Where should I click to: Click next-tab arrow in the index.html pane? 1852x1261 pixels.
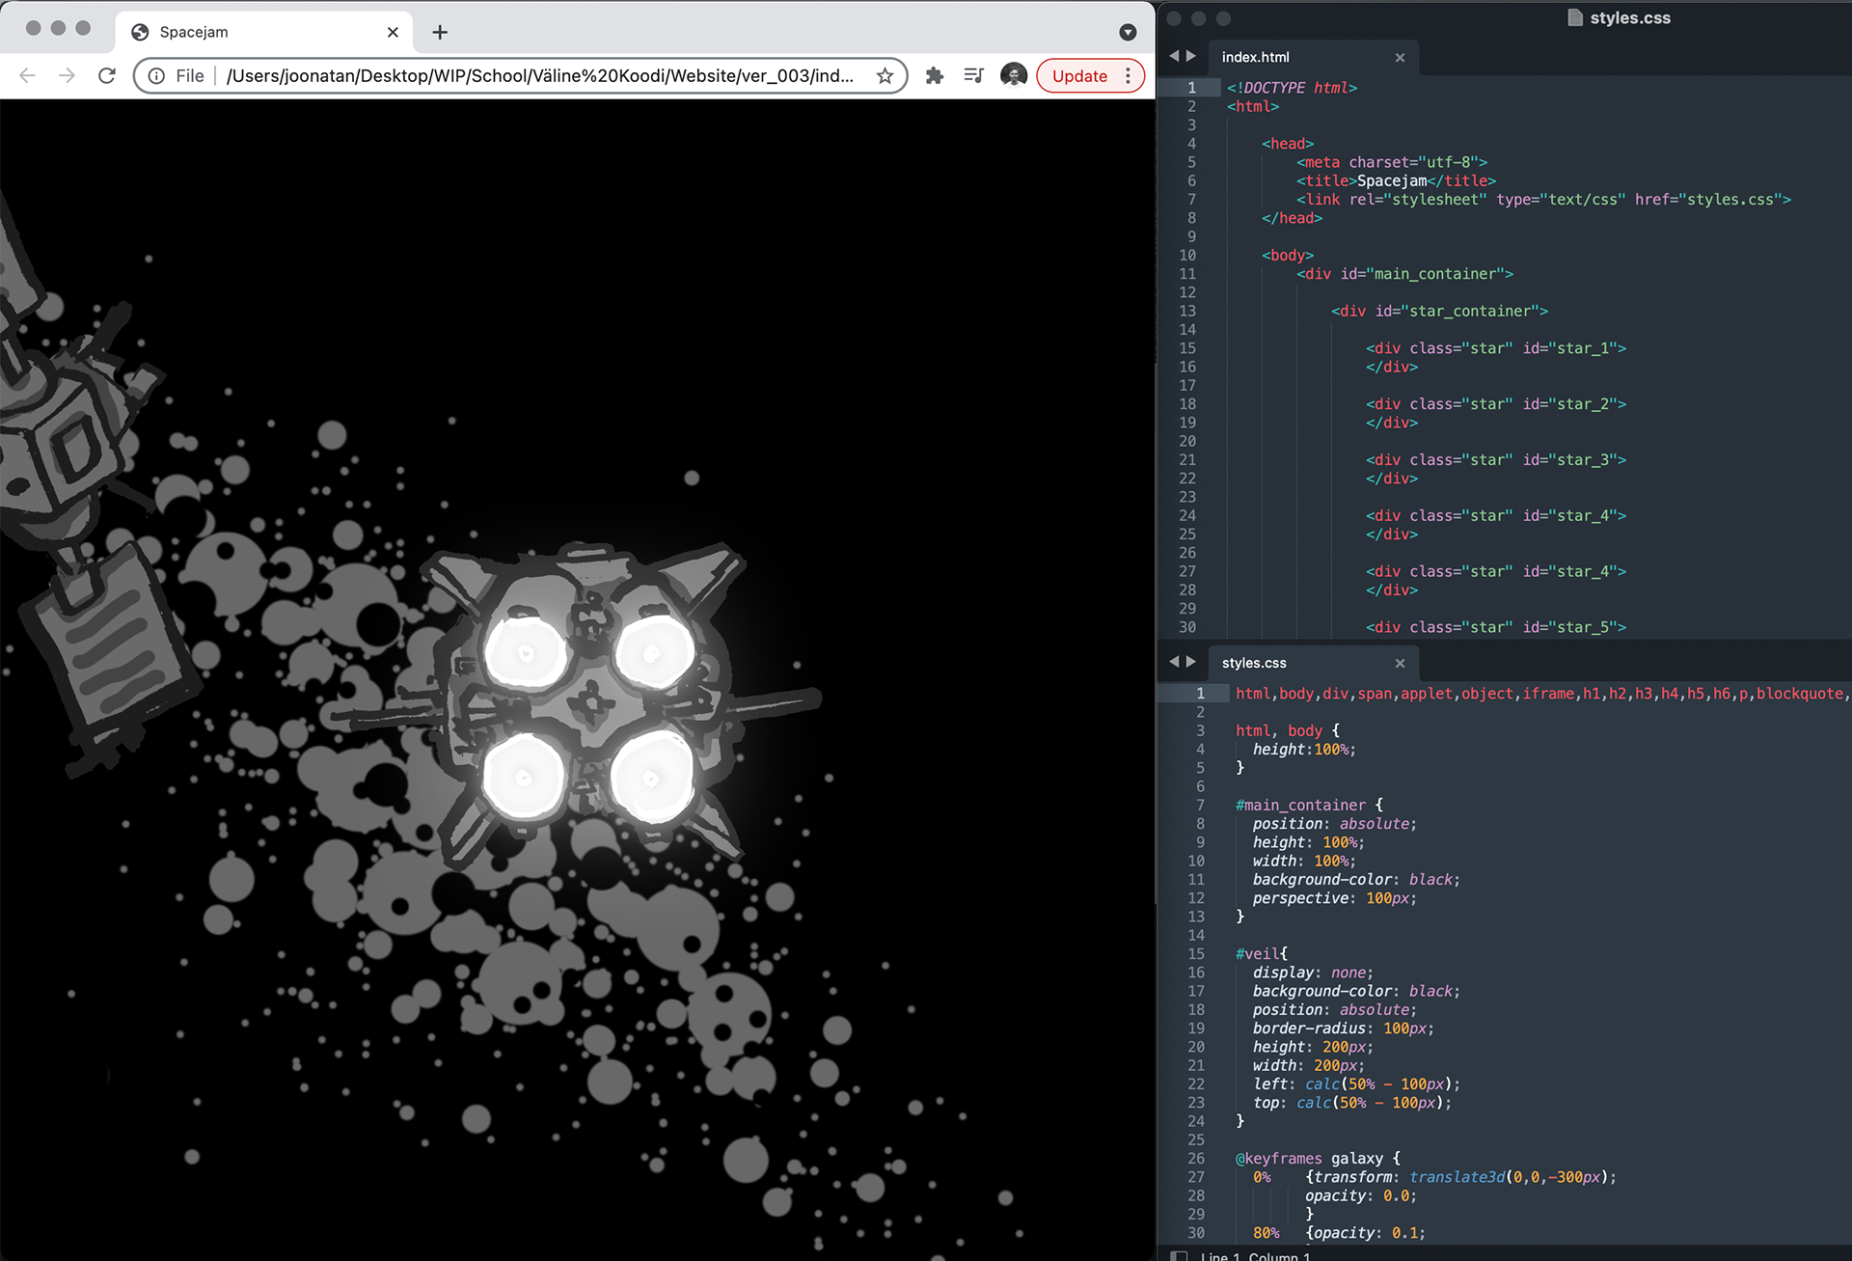(x=1191, y=56)
